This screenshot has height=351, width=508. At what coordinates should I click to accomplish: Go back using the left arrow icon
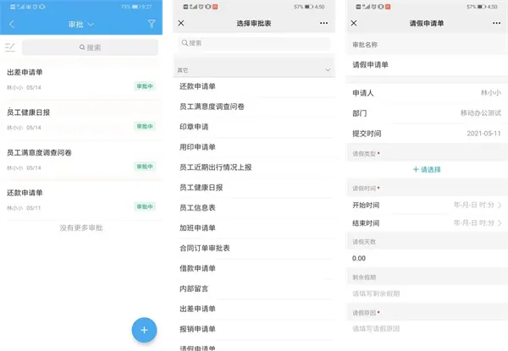click(12, 24)
